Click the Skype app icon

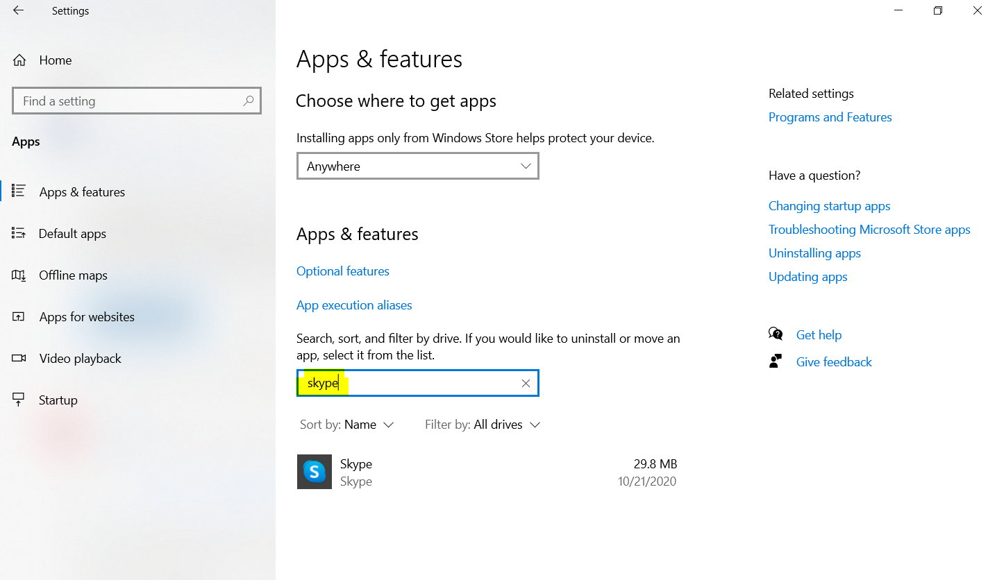click(314, 472)
